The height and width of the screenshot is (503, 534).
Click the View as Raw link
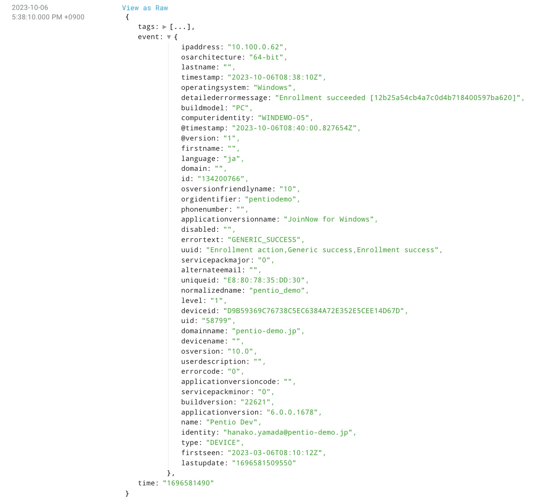click(x=145, y=8)
